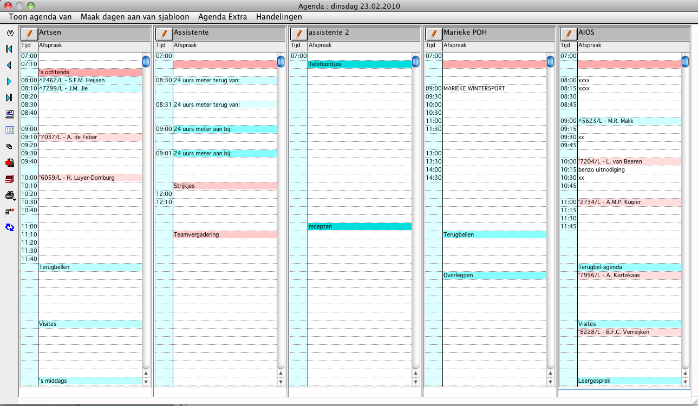The width and height of the screenshot is (698, 406).
Task: Edit the Assistente agenda with its pencil button
Action: (x=164, y=34)
